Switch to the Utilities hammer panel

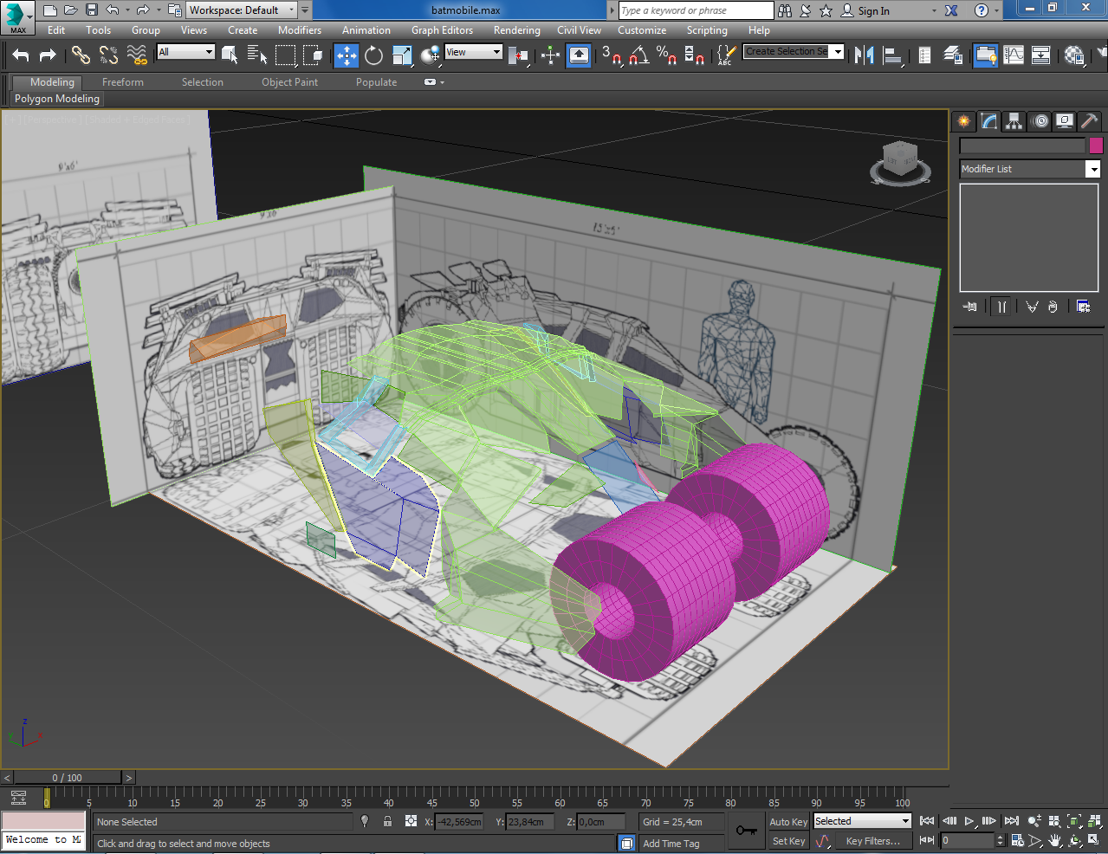click(1090, 121)
